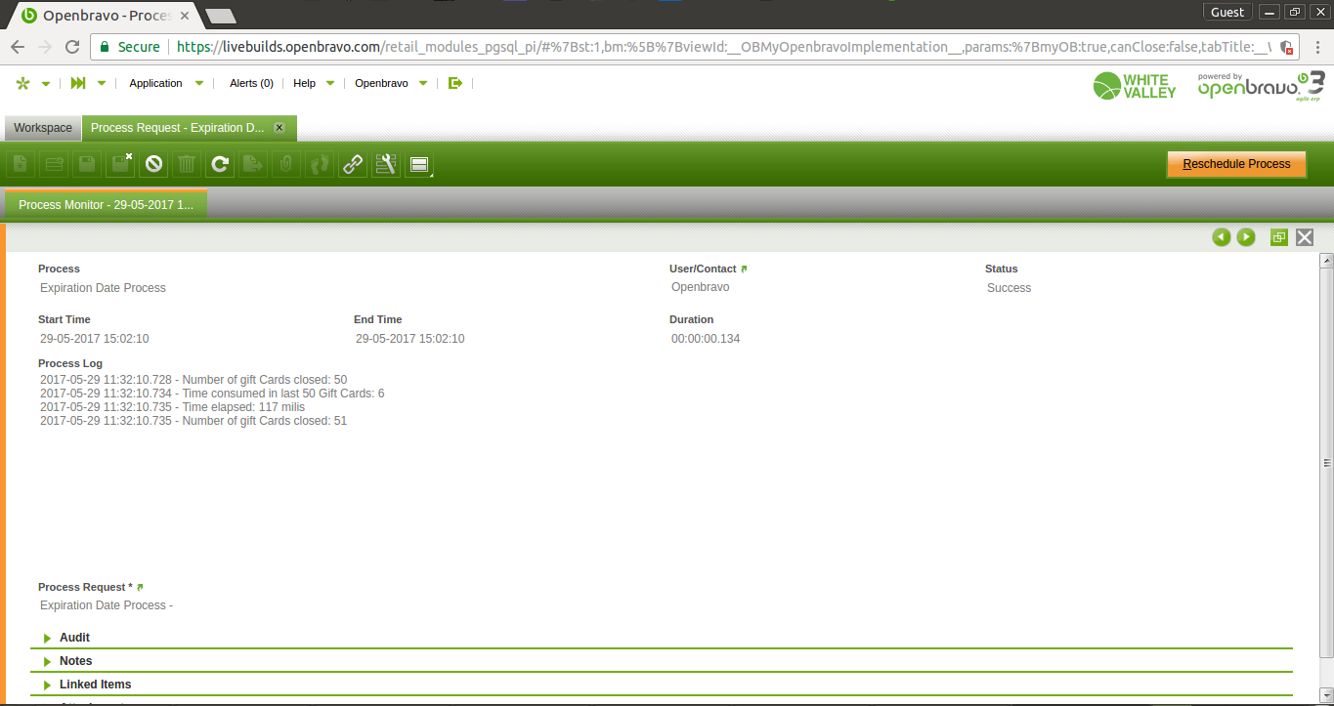Maximize the form with restore icon
The image size is (1334, 706).
tap(1279, 237)
